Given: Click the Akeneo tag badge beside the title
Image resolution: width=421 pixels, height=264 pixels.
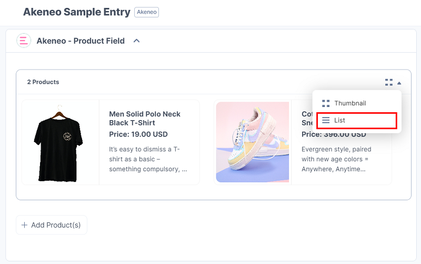Looking at the screenshot, I should point(147,12).
